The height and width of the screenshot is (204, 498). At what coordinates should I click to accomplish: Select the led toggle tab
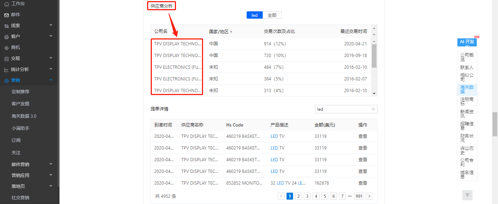click(x=255, y=15)
